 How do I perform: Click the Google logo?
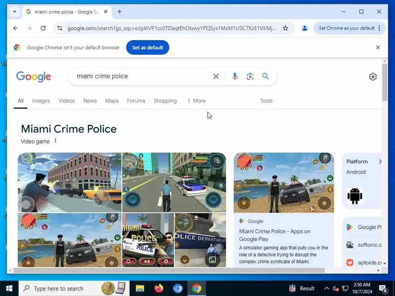coord(34,77)
